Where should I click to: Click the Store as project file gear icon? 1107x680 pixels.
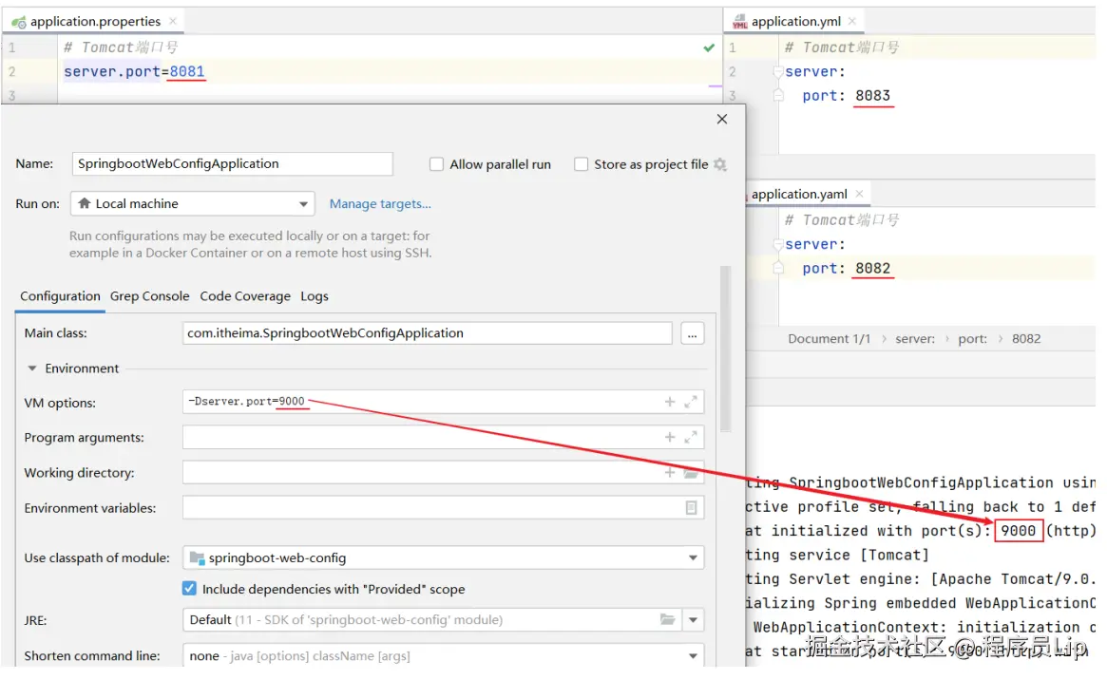(x=719, y=164)
